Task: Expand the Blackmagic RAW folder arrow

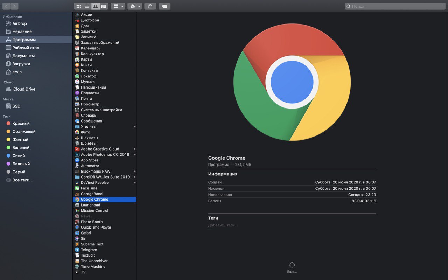Action: [134, 171]
